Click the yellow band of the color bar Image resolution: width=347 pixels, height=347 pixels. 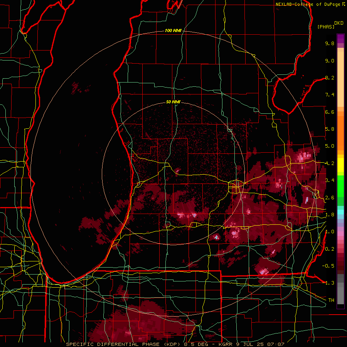point(340,165)
